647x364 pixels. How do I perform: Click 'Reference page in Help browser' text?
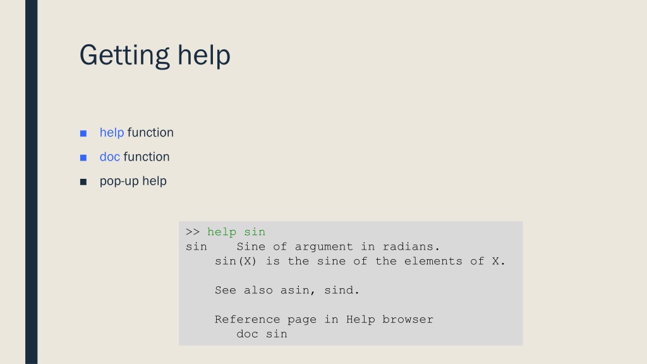pos(324,319)
